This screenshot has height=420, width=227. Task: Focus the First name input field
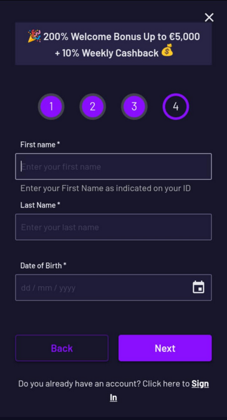(x=113, y=166)
